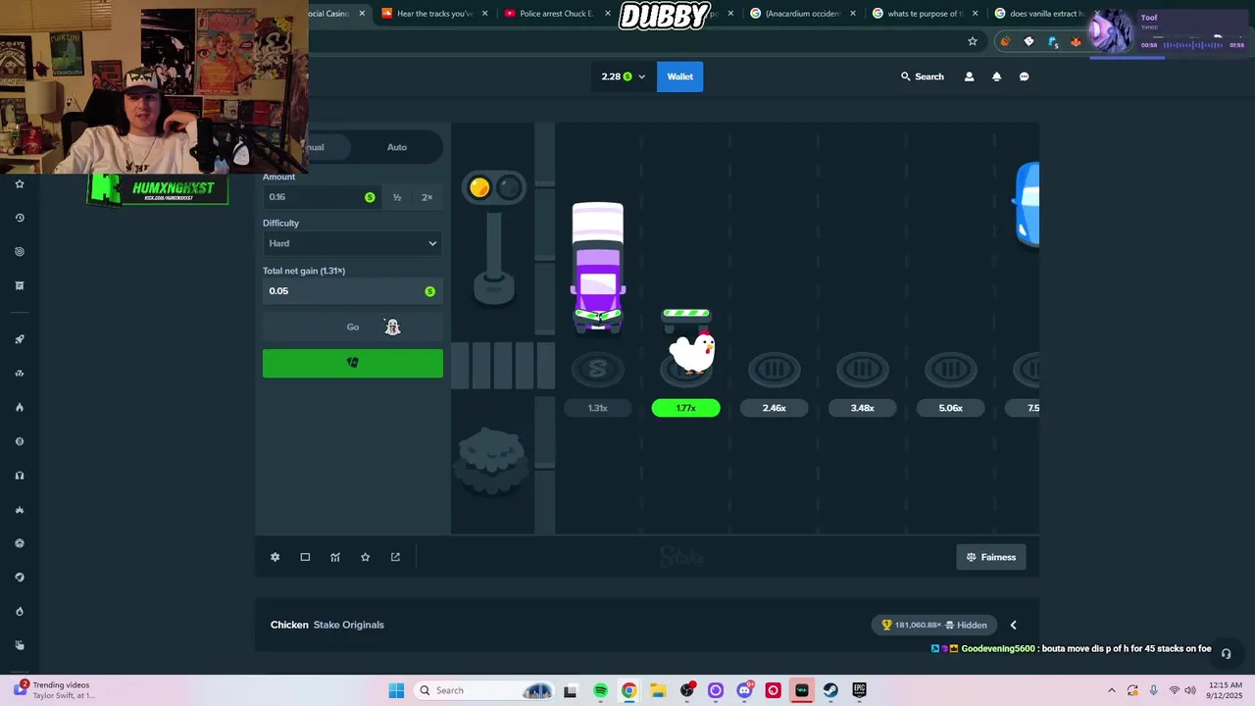Click the 1.31x multiplier label
Image resolution: width=1255 pixels, height=706 pixels.
click(x=598, y=408)
